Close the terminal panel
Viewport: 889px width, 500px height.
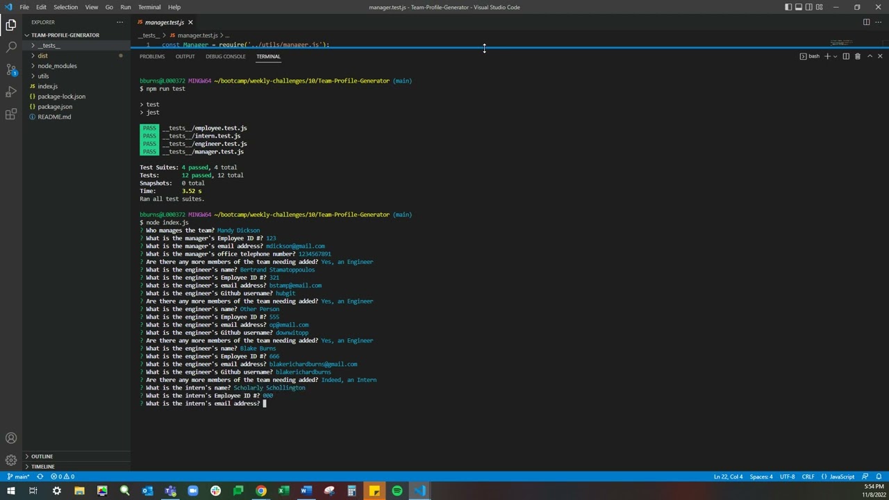click(880, 56)
